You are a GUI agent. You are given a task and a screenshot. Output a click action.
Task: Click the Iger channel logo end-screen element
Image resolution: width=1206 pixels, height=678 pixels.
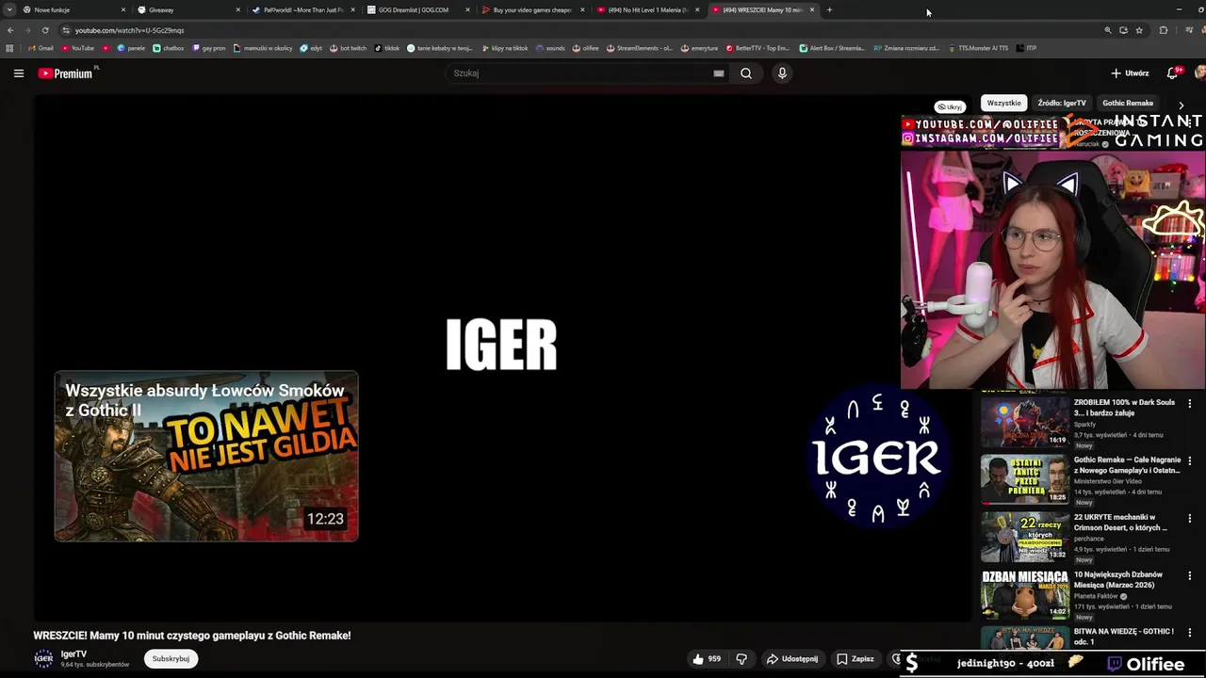pyautogui.click(x=876, y=456)
